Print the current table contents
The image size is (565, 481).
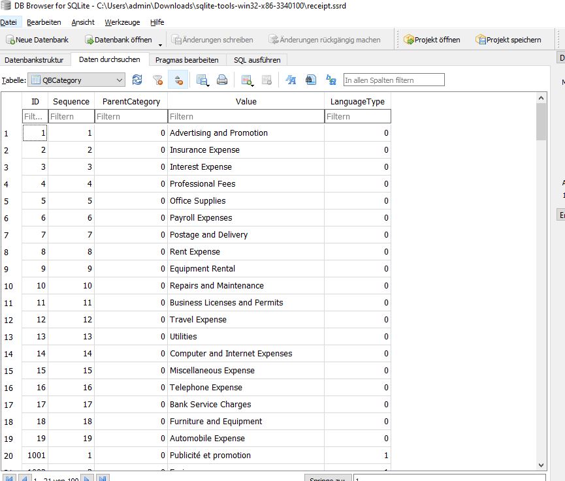pos(221,80)
